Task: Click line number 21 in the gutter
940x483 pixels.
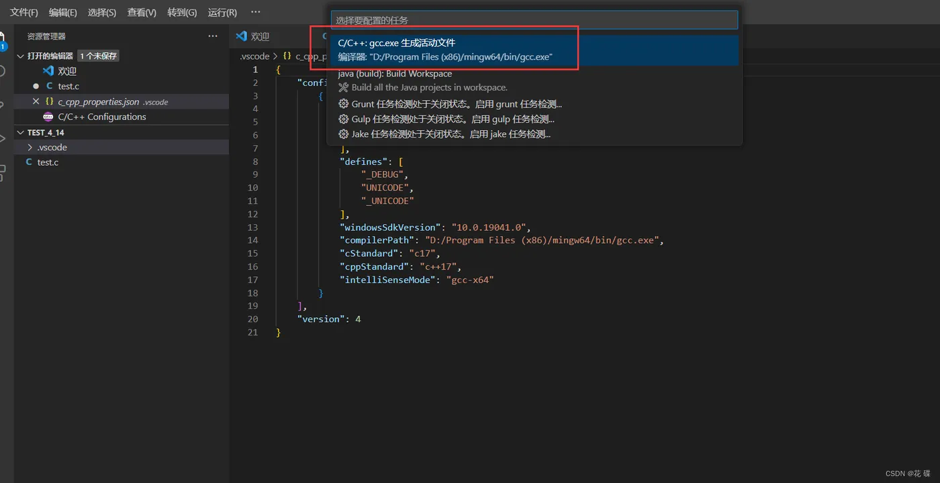Action: pyautogui.click(x=252, y=332)
